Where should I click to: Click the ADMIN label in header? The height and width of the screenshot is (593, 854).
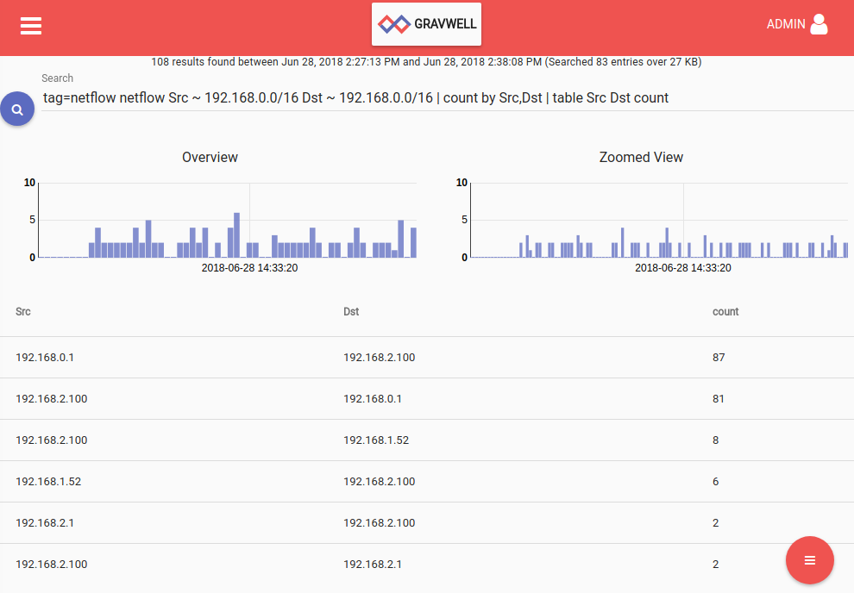(x=785, y=24)
